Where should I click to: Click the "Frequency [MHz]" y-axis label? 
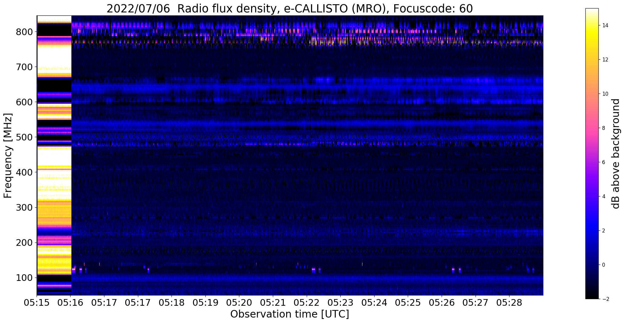8,156
